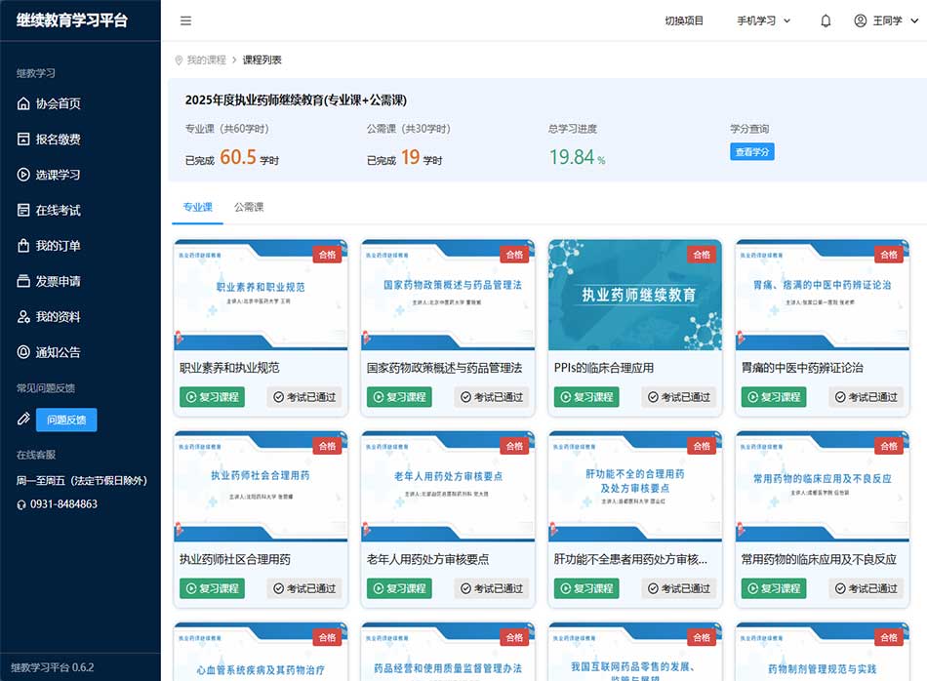Expand the 手机学习 dropdown
Screen dimensions: 927x681
(x=763, y=20)
